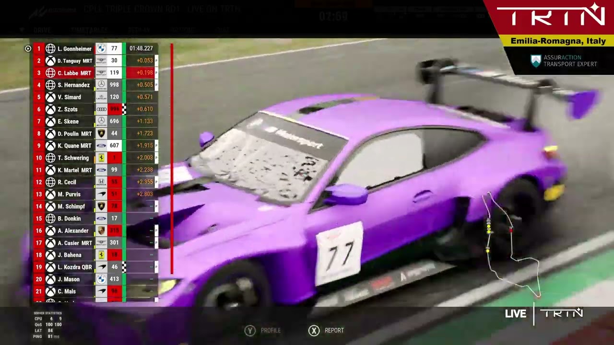
Task: Click the Y Profile button prompt
Action: (x=263, y=331)
